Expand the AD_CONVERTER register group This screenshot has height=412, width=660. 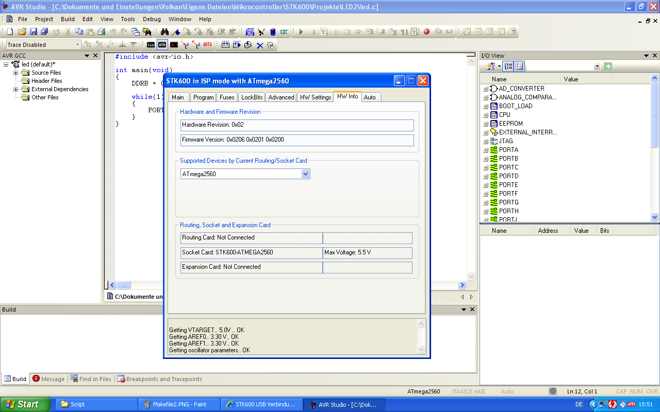486,89
